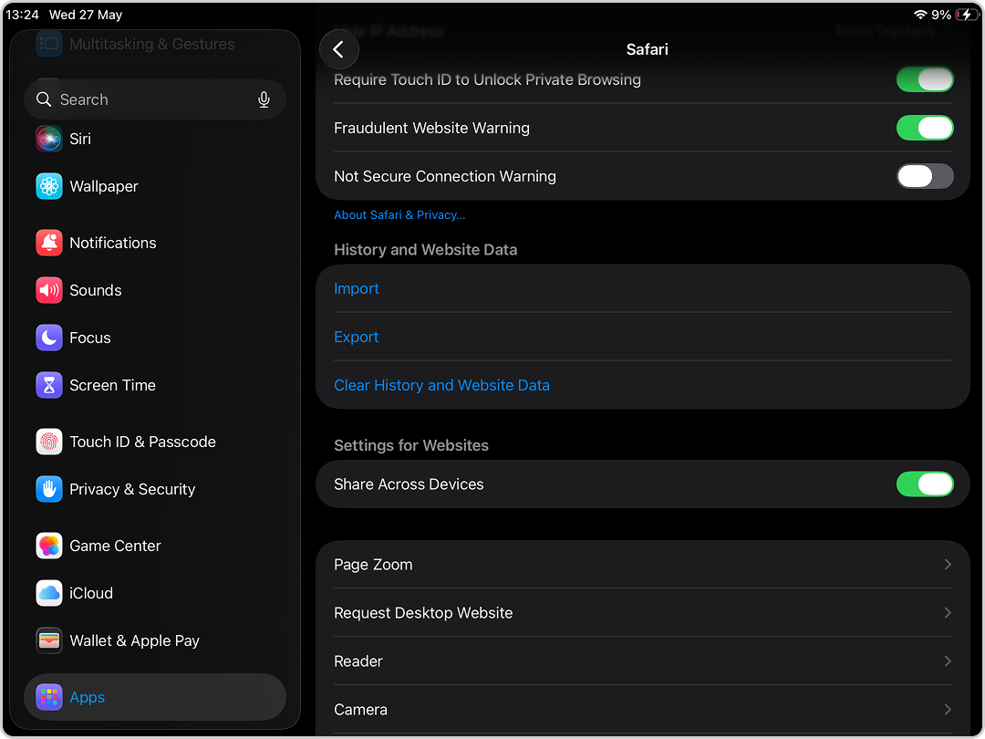
Task: Tap the Wallpaper flower icon
Action: pos(49,186)
